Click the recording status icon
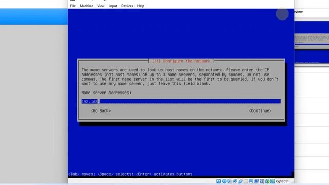Viewport: 329px width, 185px height. pos(257,181)
